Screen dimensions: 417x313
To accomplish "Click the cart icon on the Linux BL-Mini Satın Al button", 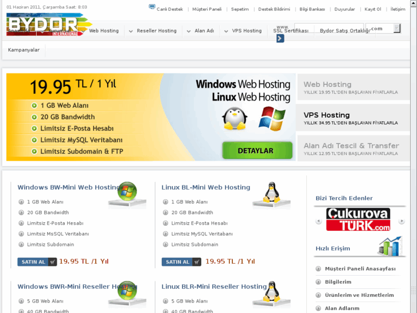I will (x=197, y=262).
